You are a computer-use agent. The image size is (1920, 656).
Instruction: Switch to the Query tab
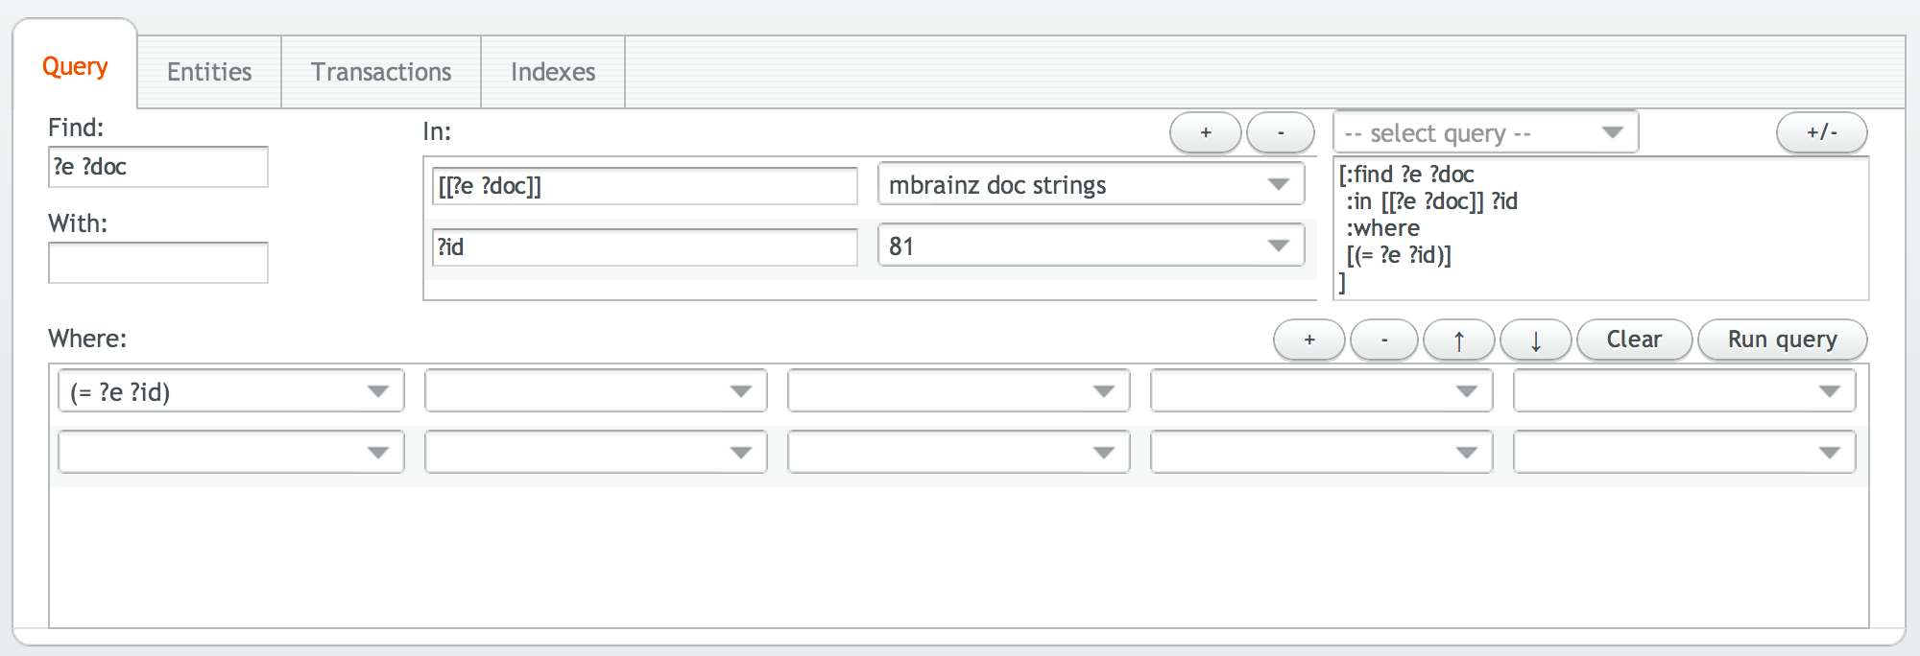[x=75, y=66]
